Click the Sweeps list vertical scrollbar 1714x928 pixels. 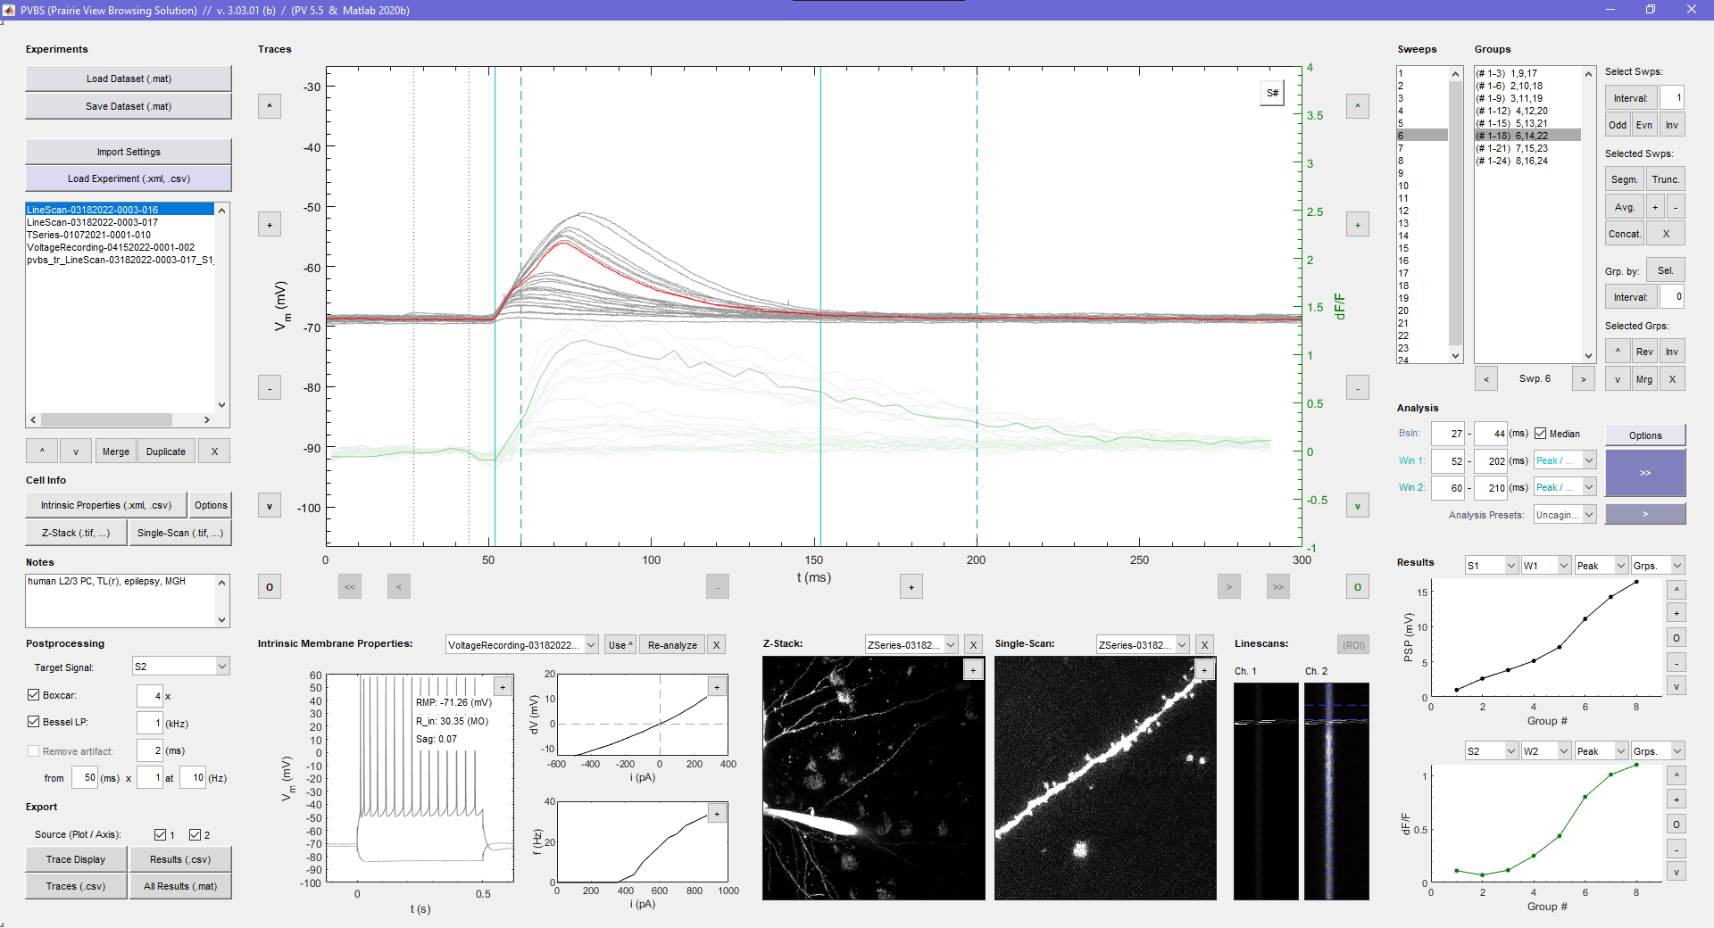pos(1456,214)
